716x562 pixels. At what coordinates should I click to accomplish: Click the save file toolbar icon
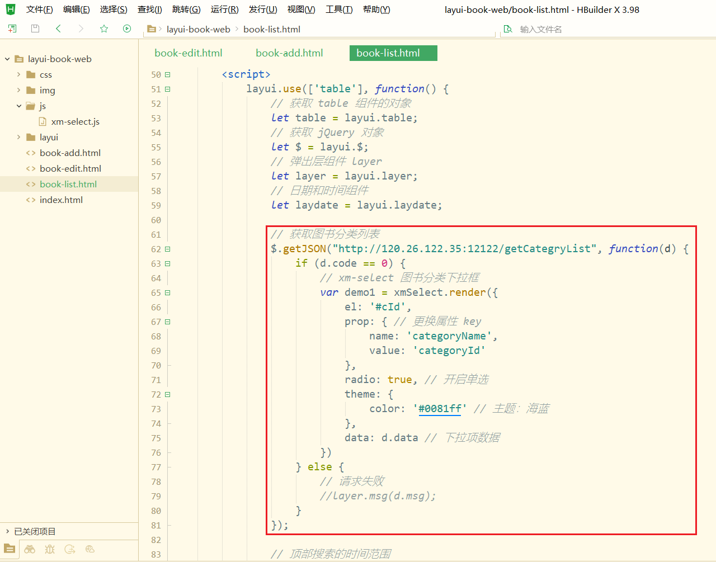(35, 29)
